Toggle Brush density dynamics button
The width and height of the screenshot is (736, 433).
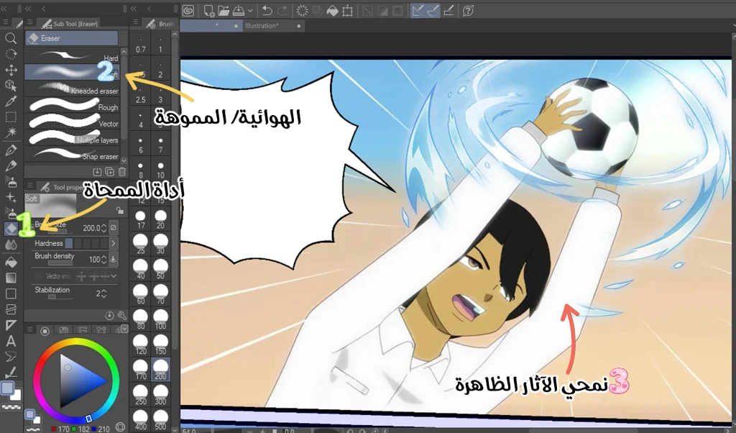click(114, 259)
